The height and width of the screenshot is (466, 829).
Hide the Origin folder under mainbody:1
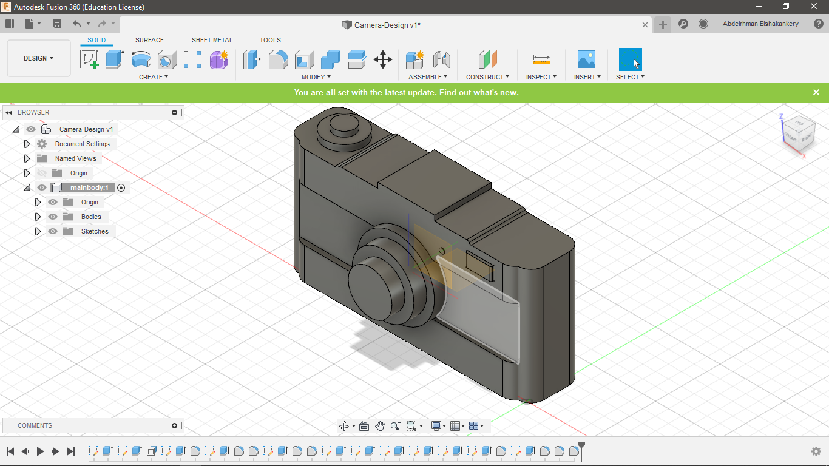click(x=53, y=202)
